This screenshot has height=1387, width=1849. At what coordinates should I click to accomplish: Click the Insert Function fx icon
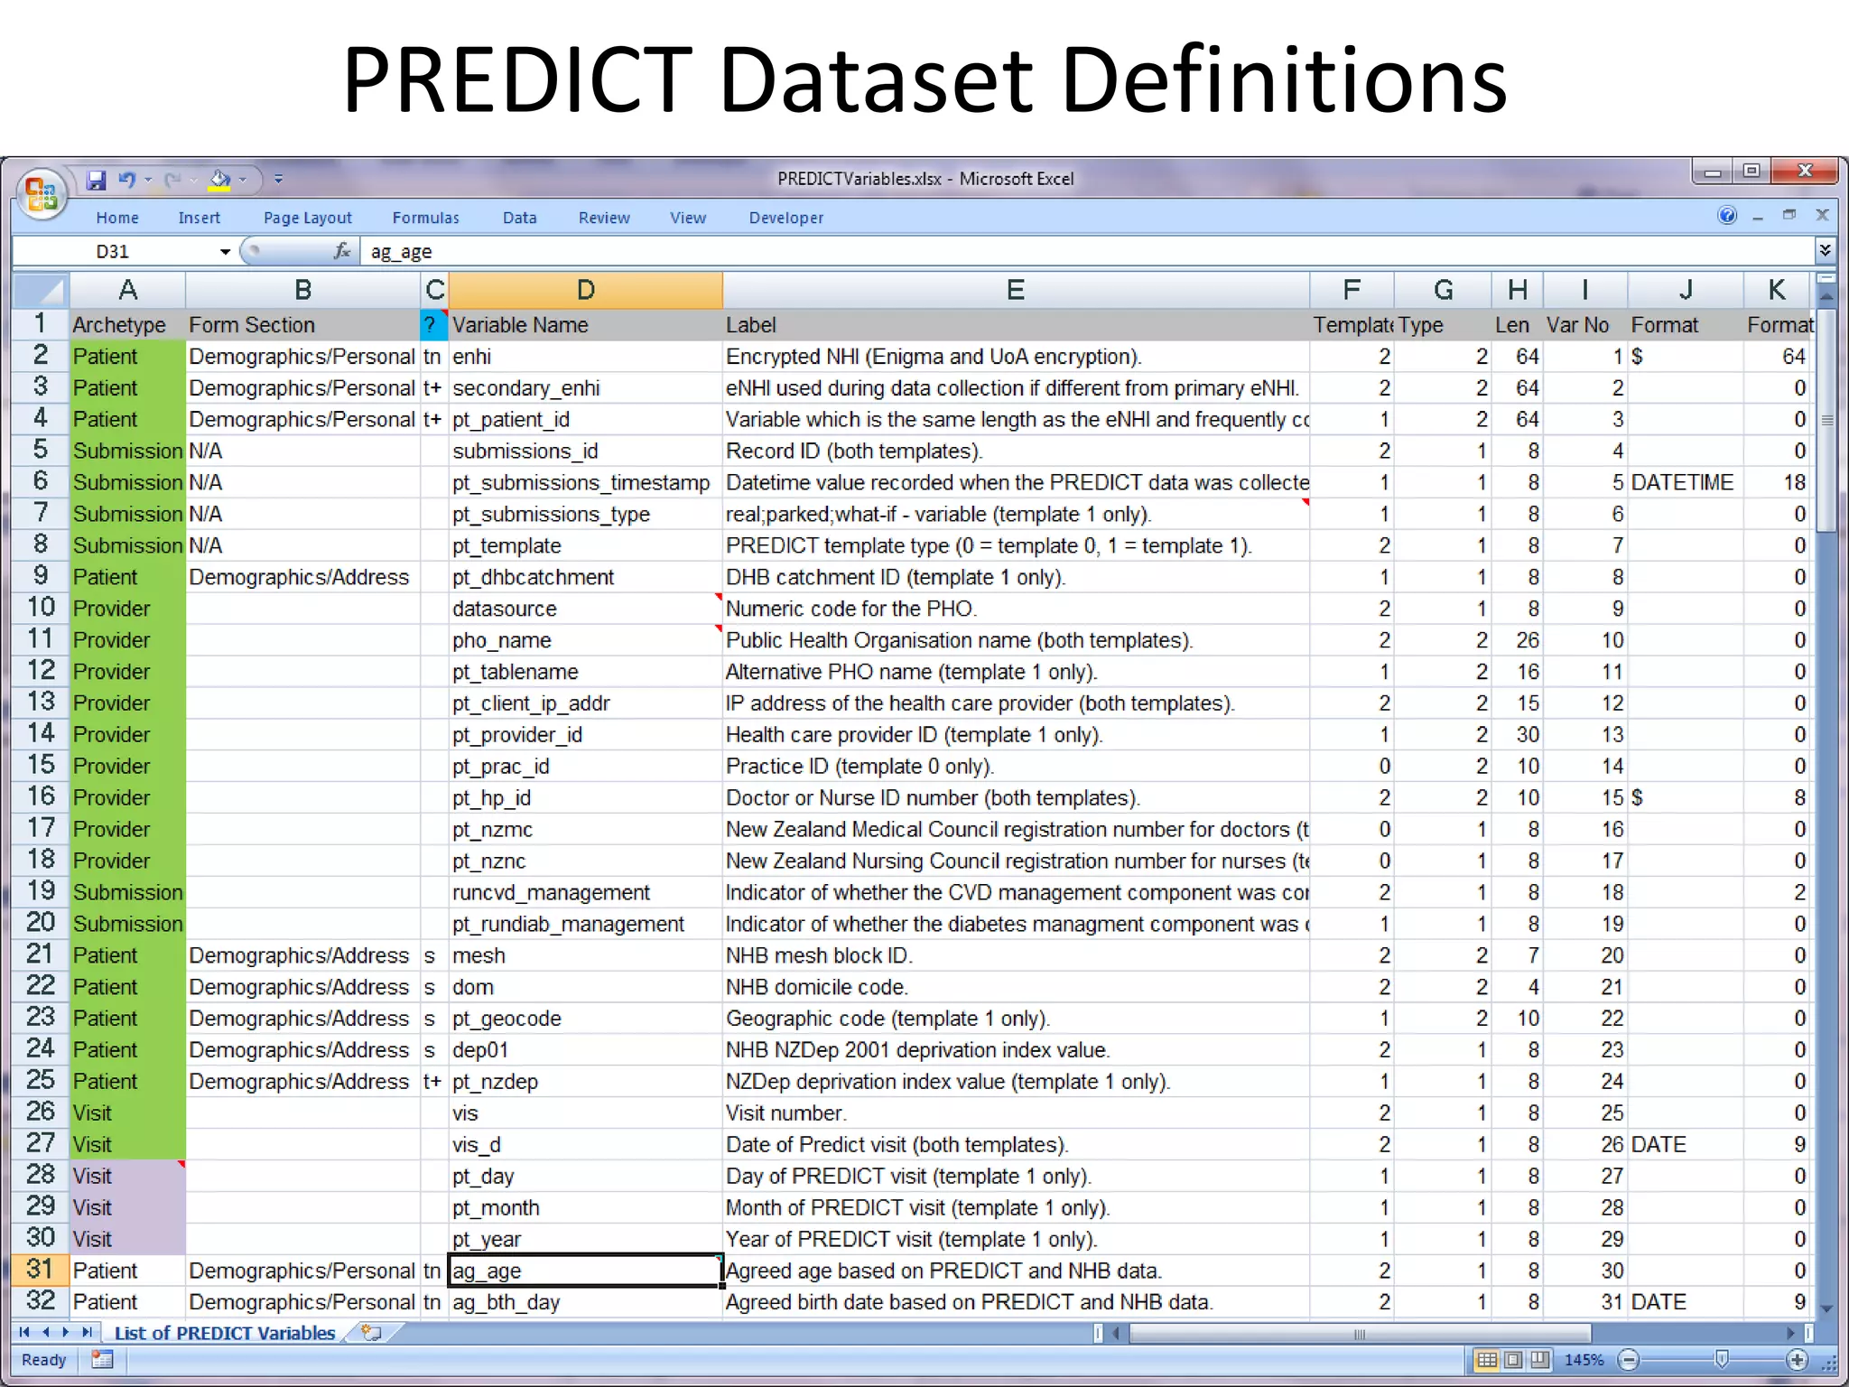pos(342,251)
